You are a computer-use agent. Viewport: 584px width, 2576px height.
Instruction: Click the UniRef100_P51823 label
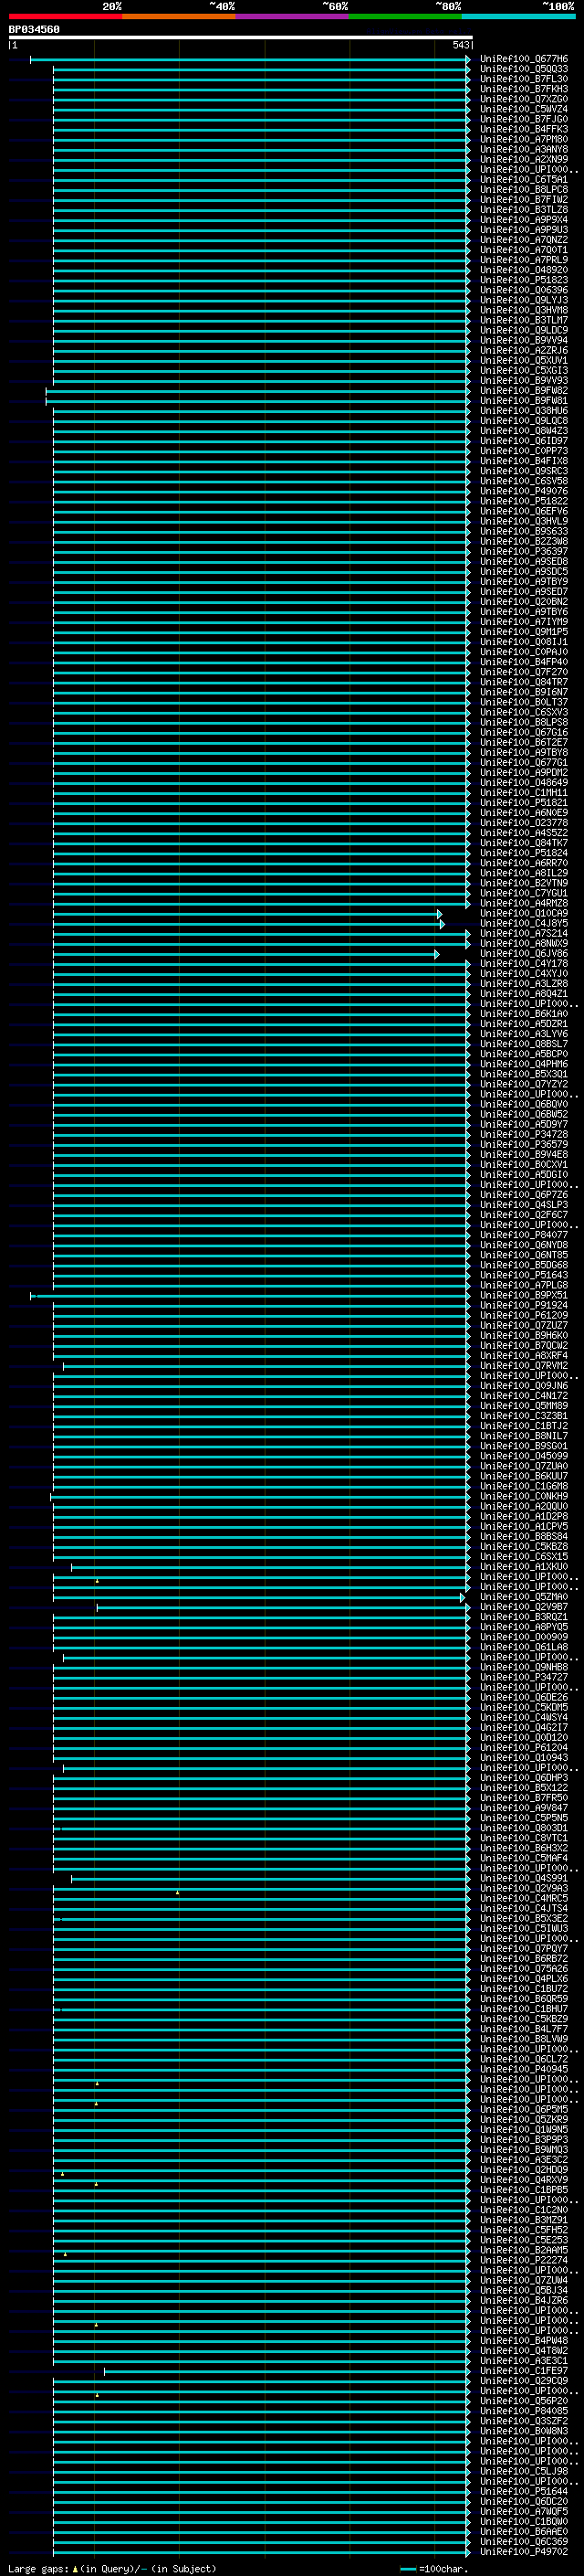coord(523,280)
